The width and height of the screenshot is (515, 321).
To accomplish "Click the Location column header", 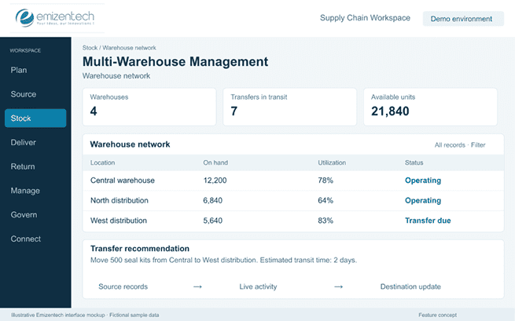I will coord(102,162).
